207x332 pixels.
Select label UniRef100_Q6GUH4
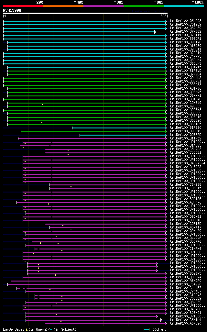pyautogui.click(x=186, y=60)
